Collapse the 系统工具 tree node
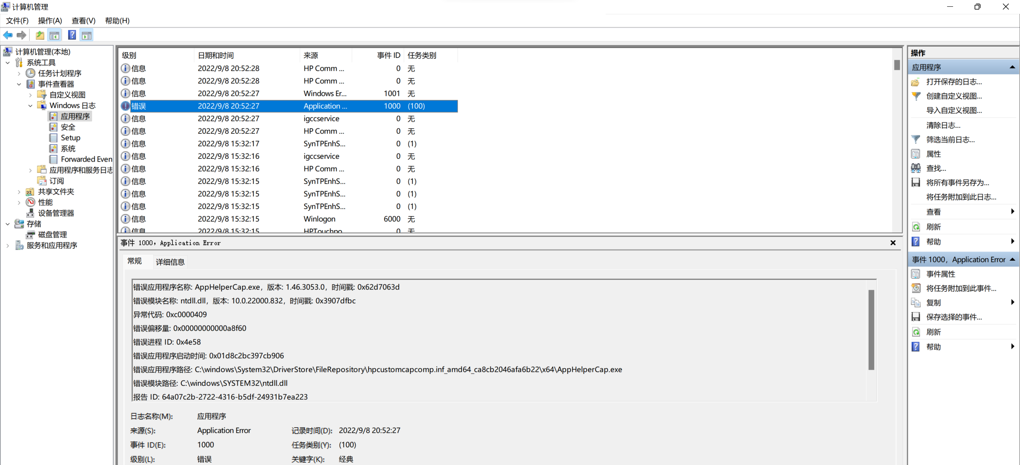Screen dimensions: 1020x465 point(8,63)
